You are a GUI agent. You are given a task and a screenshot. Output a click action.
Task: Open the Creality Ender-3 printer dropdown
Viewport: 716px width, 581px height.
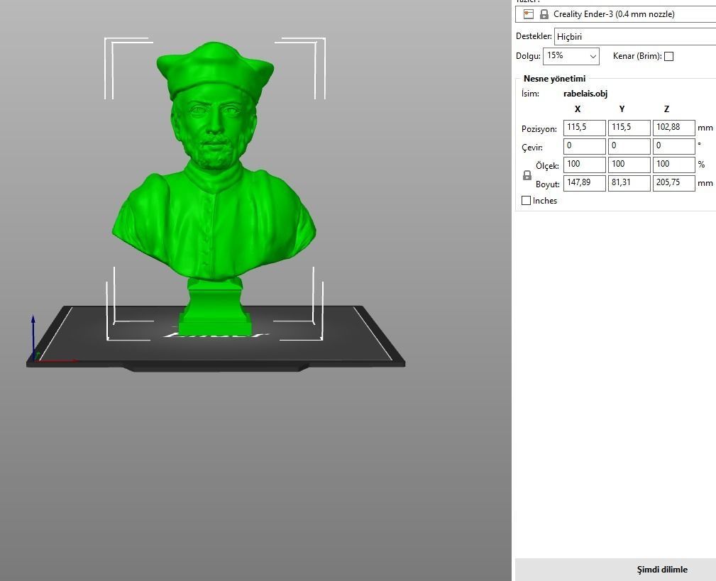615,14
